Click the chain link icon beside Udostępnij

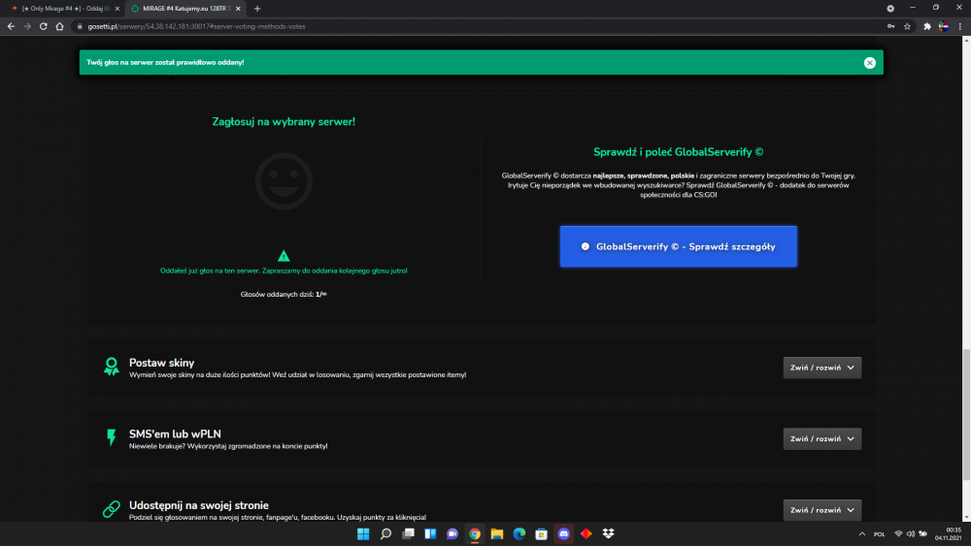click(x=112, y=509)
